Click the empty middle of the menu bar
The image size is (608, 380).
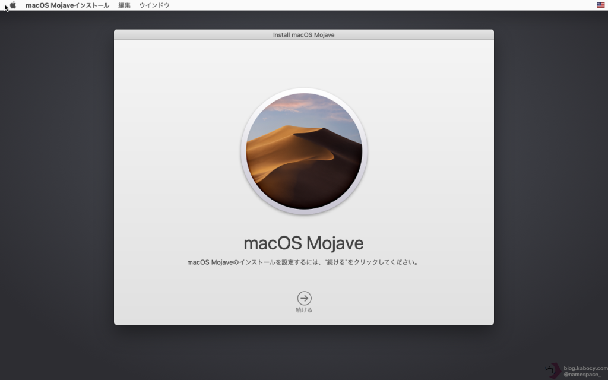(380, 5)
